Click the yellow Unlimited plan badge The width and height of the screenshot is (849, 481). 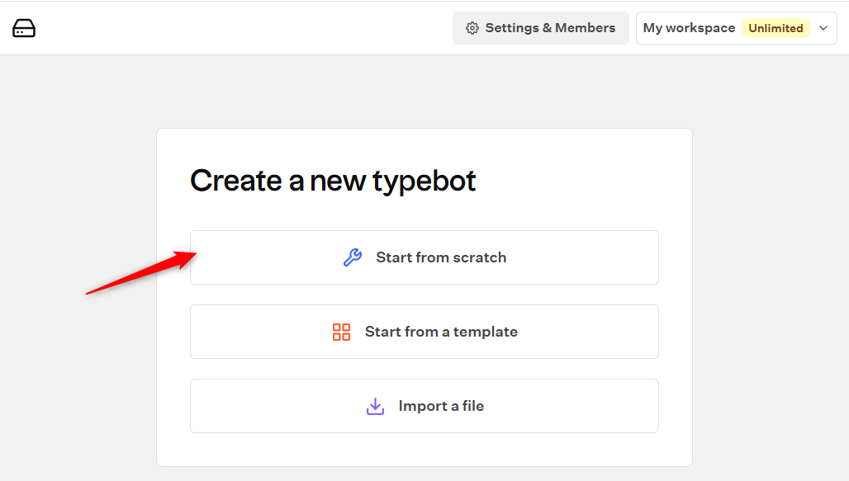pos(775,28)
